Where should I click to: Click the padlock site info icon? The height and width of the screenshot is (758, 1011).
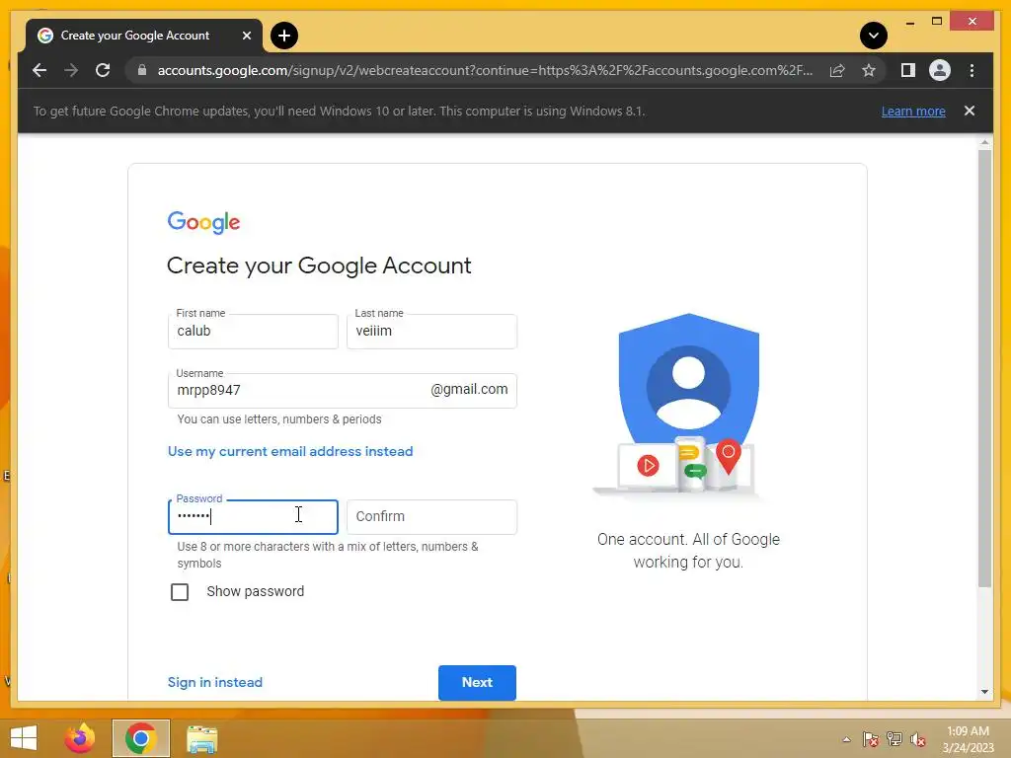click(x=142, y=70)
